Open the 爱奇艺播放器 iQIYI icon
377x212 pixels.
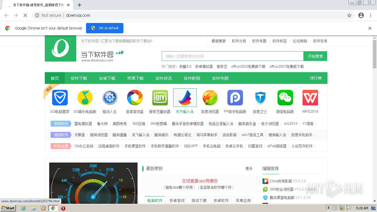tap(160, 98)
